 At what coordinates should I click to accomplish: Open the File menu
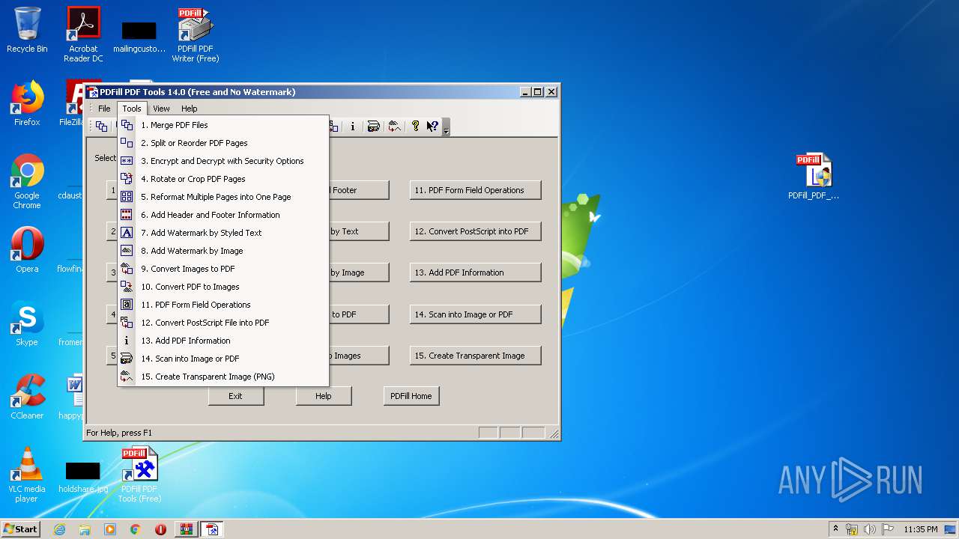[104, 109]
